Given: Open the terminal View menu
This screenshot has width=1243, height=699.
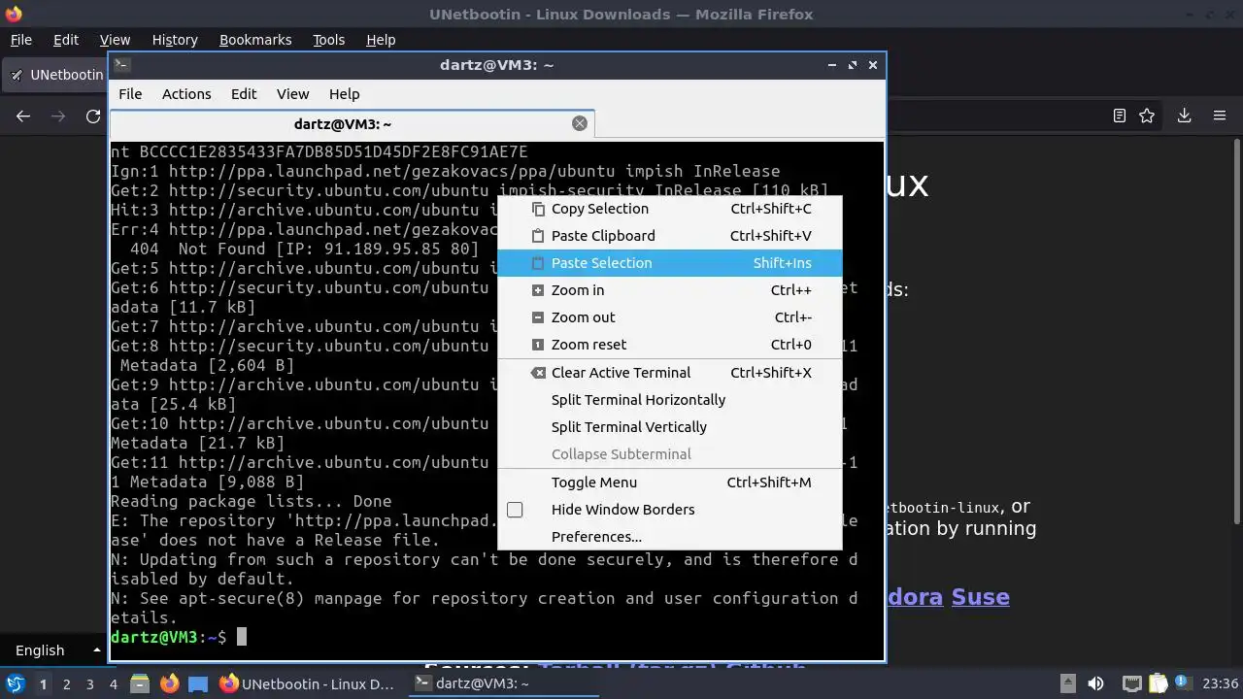Looking at the screenshot, I should pos(292,94).
